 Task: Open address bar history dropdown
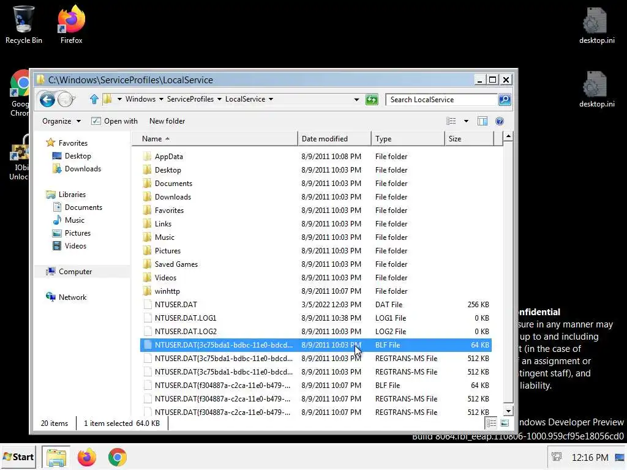[356, 100]
